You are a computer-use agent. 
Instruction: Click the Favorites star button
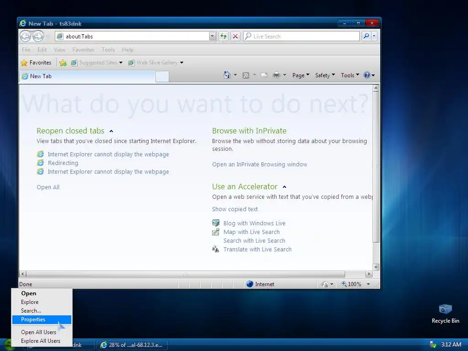[36, 63]
